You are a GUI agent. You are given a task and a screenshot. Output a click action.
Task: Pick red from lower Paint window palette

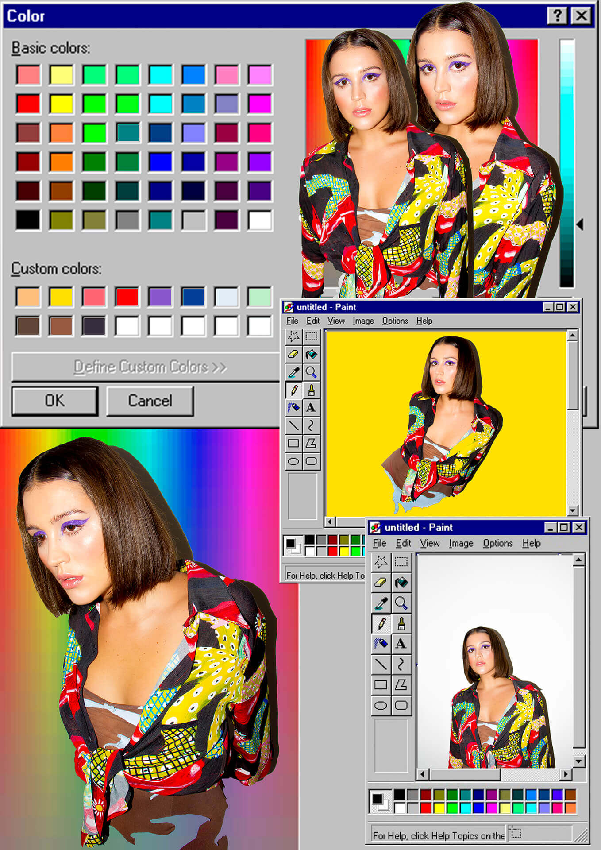point(426,808)
